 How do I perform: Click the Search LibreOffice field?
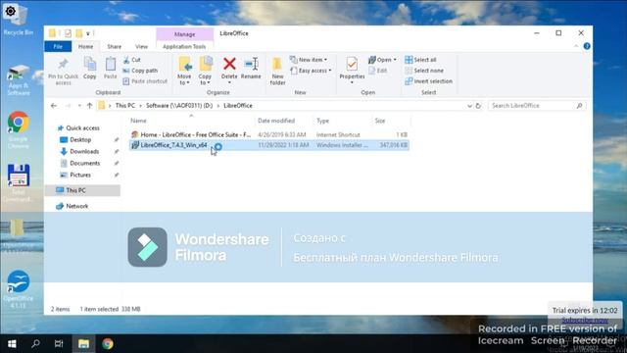click(x=537, y=106)
